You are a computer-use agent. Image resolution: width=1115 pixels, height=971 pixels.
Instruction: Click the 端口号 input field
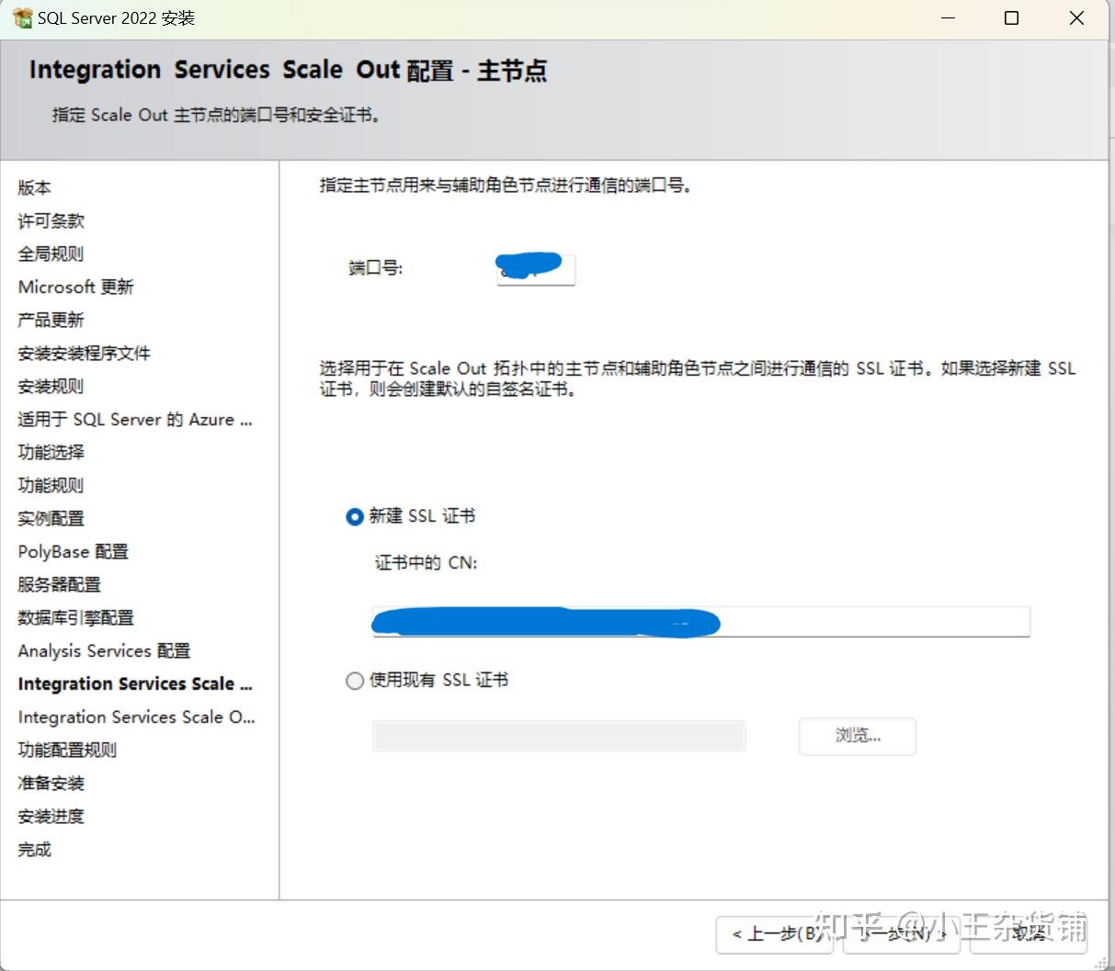536,268
